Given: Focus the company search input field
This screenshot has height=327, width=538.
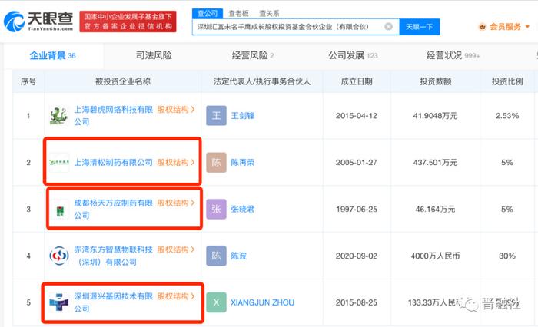Looking at the screenshot, I should click(x=296, y=27).
